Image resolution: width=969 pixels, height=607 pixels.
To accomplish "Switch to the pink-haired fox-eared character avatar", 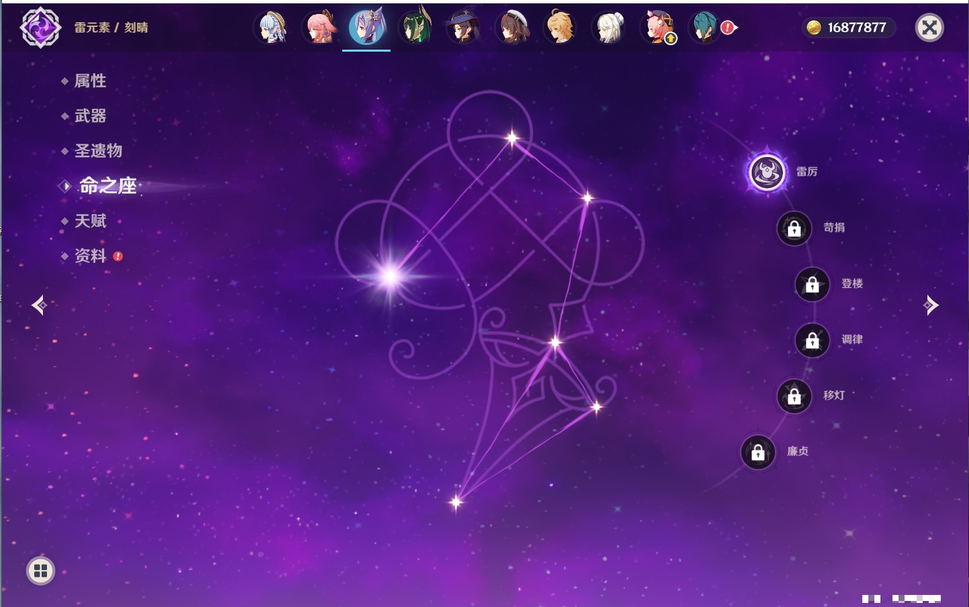I will click(320, 27).
